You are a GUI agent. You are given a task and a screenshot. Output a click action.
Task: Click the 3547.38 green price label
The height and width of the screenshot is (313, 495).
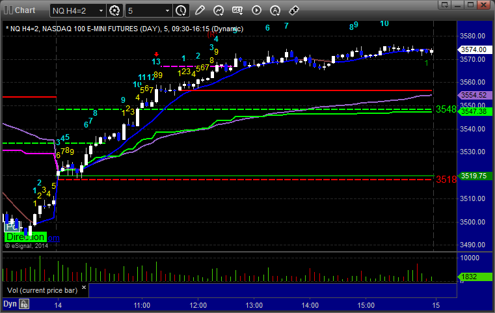click(474, 111)
